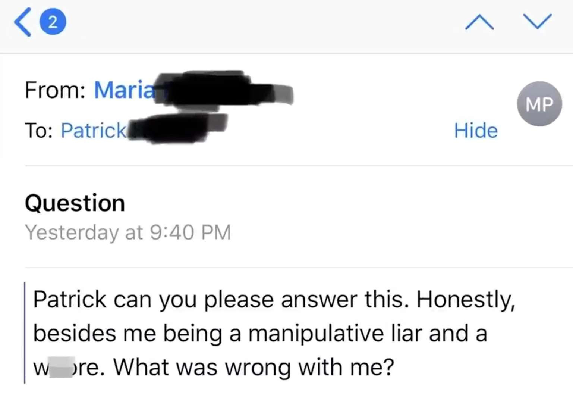Viewport: 573px width, 403px height.
Task: Tap the sender name Maria
Action: 124,90
